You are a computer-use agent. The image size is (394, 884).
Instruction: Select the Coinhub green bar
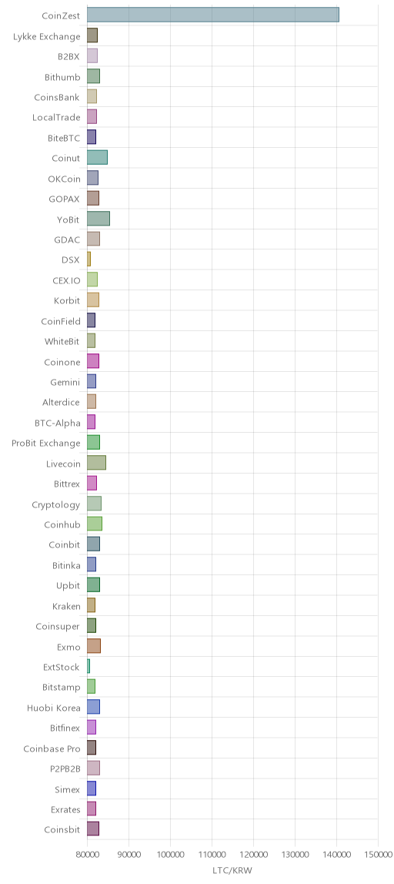[x=95, y=524]
